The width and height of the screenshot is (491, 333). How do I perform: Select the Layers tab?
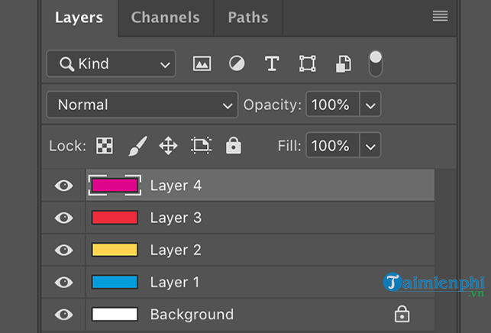click(79, 18)
